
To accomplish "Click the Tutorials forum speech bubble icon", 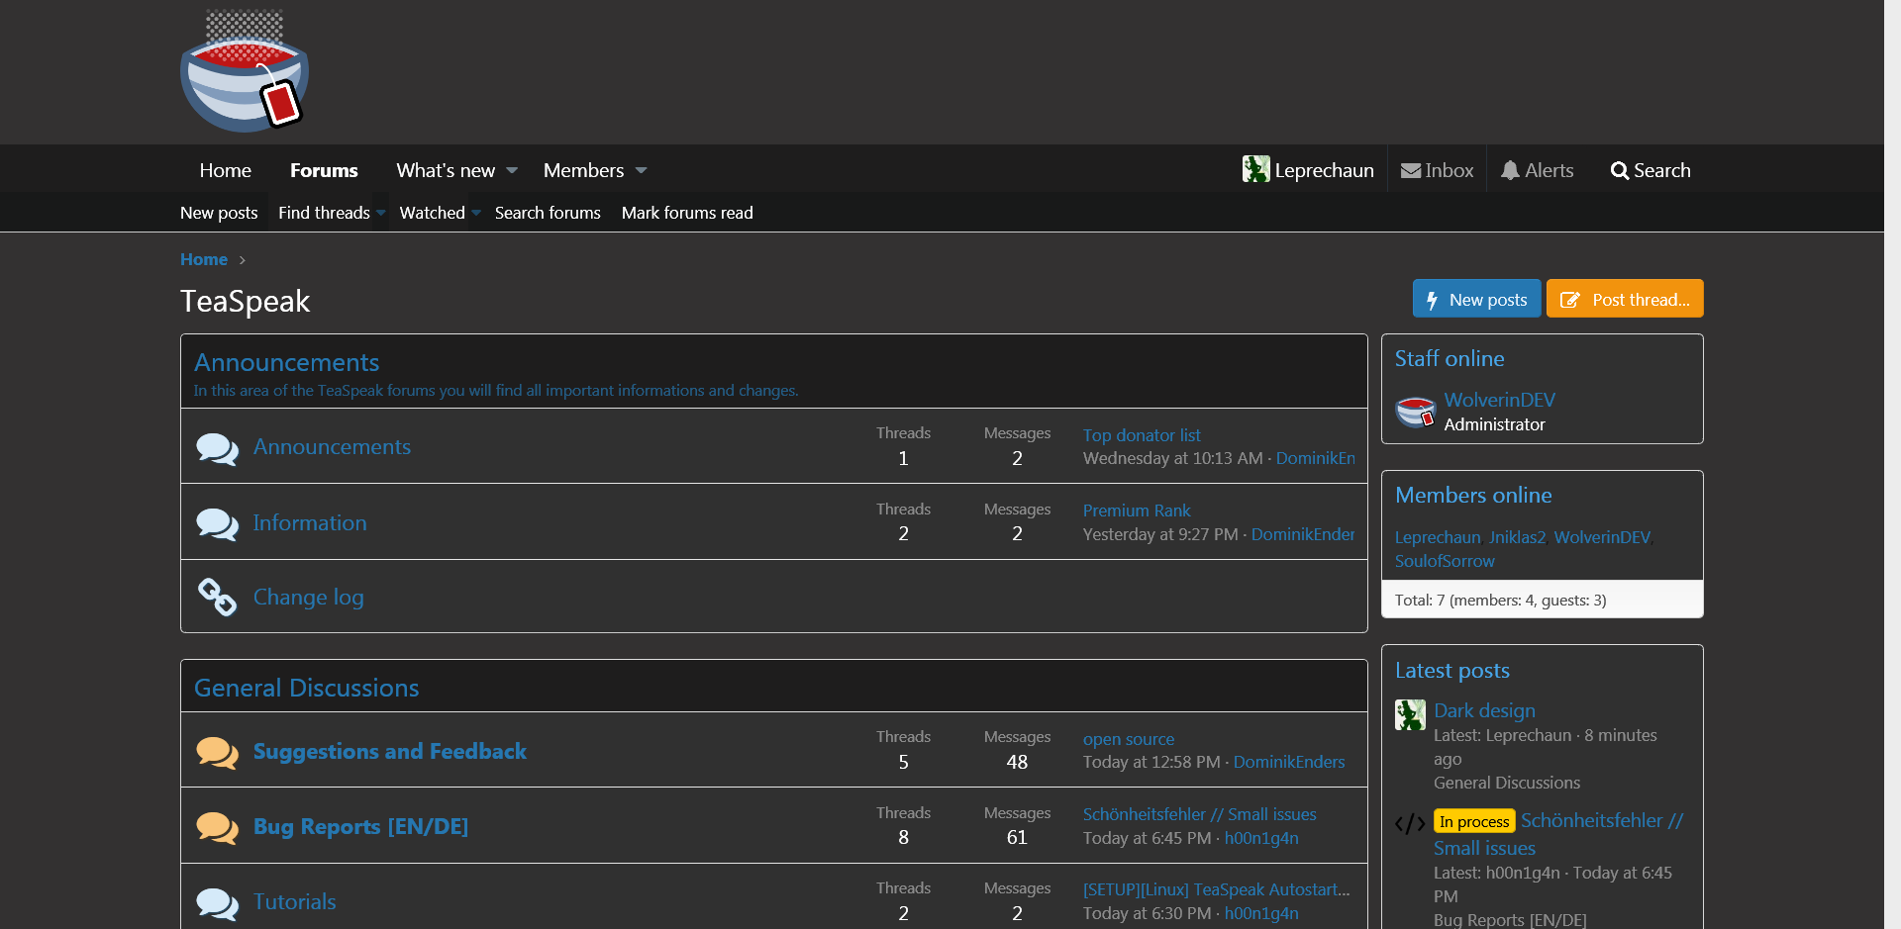I will [x=217, y=902].
